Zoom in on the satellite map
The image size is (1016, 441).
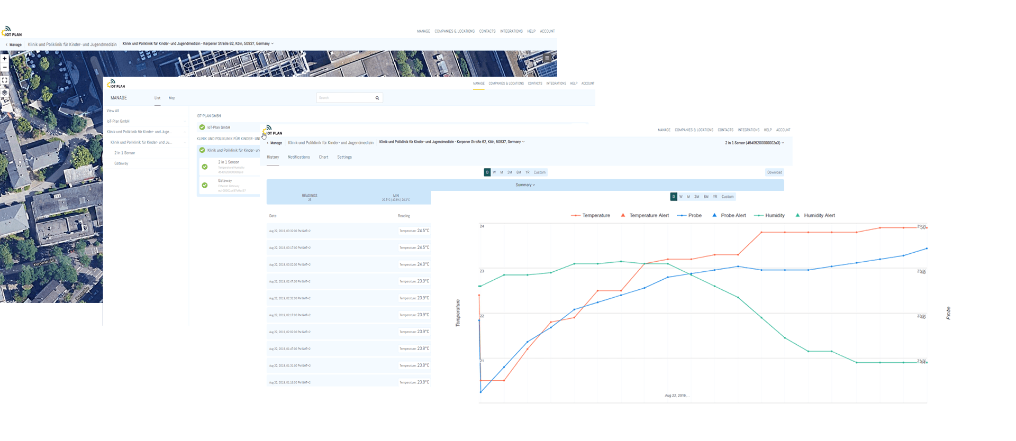(x=5, y=59)
